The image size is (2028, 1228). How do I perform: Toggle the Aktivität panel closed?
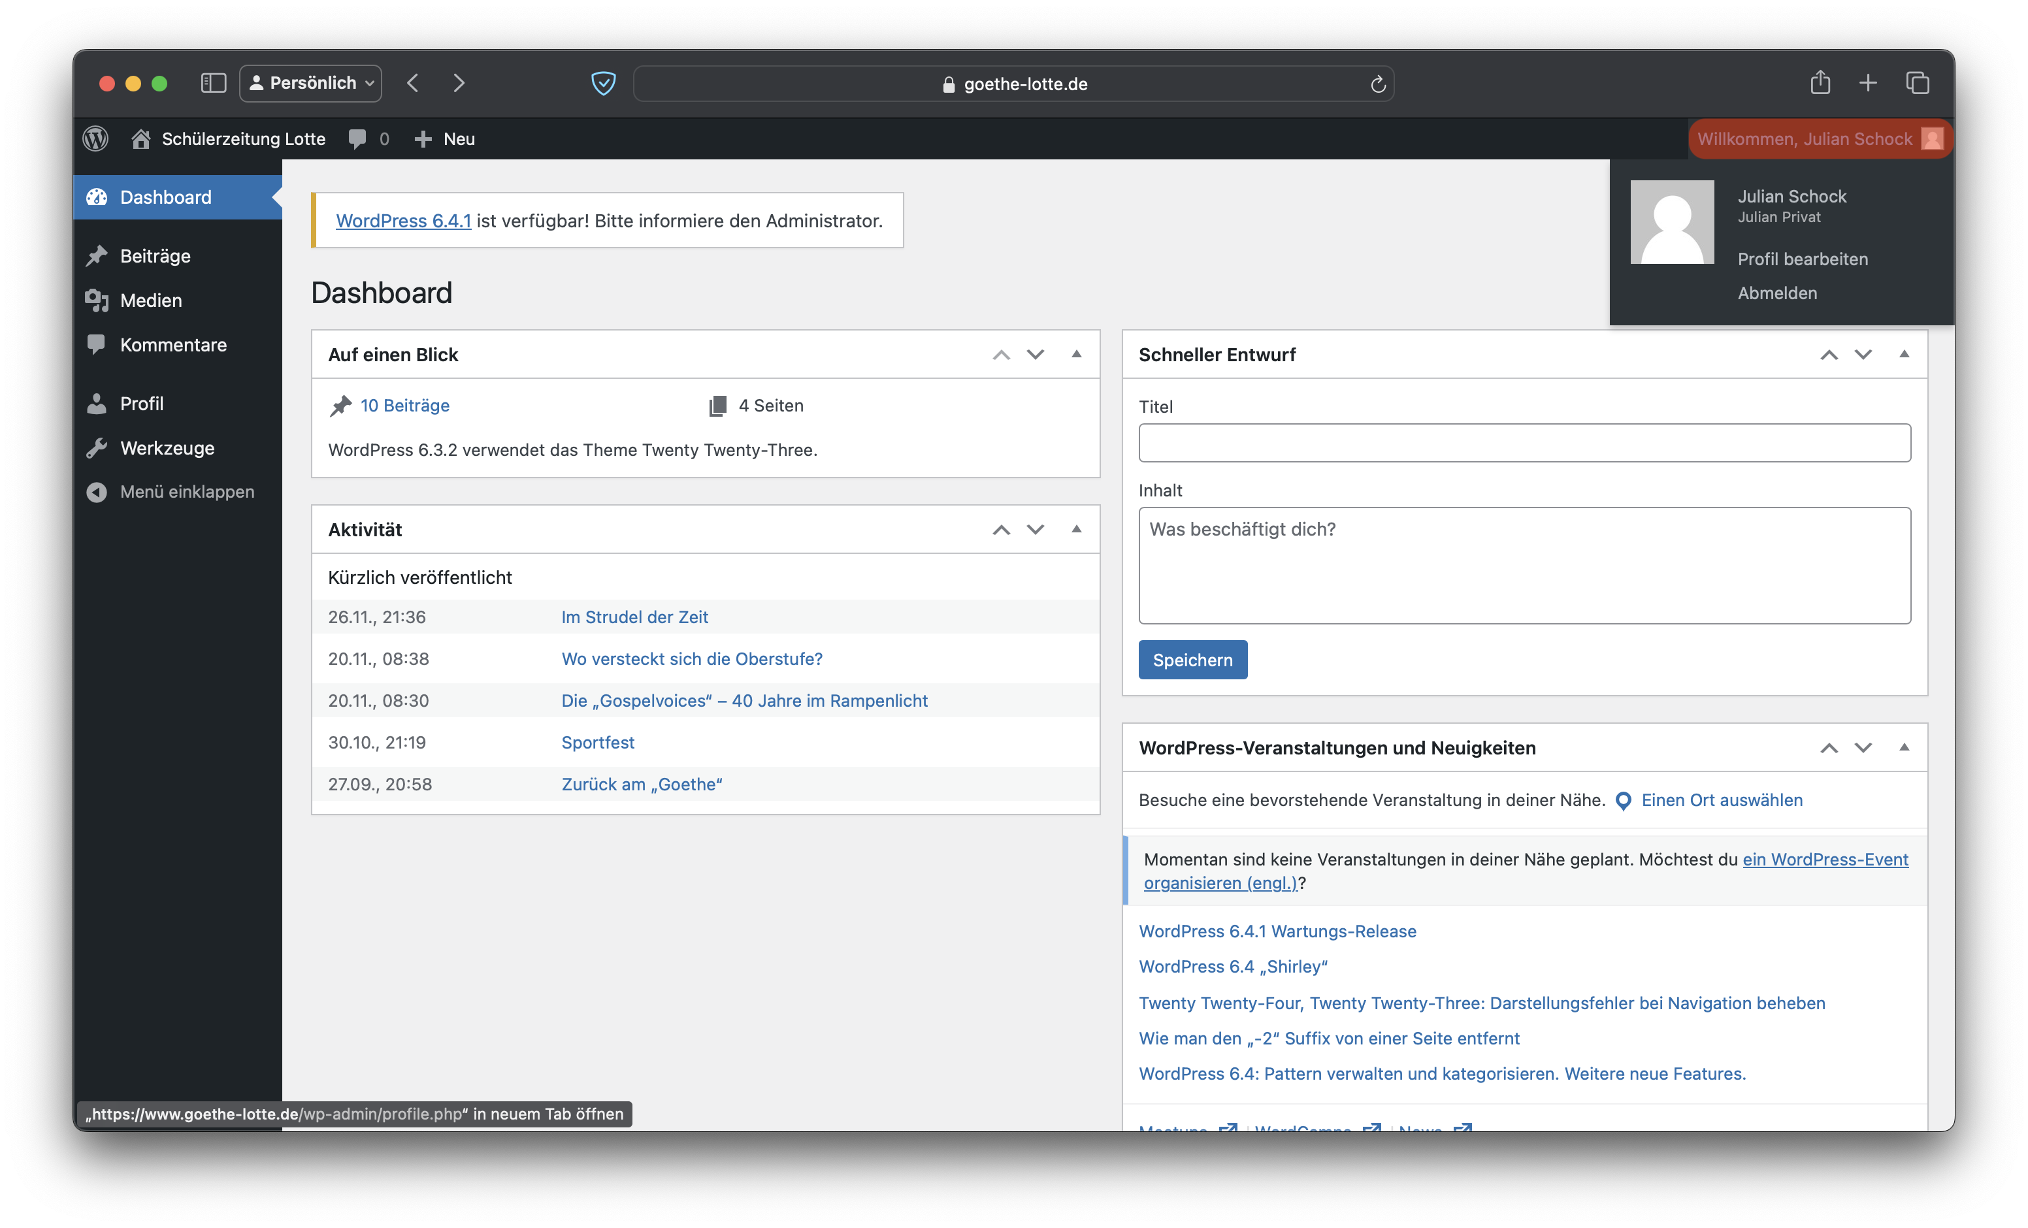pyautogui.click(x=1075, y=529)
